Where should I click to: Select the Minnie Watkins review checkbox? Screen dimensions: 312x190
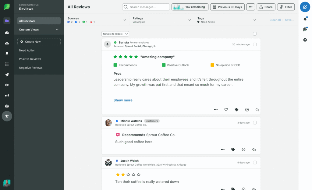[255, 123]
